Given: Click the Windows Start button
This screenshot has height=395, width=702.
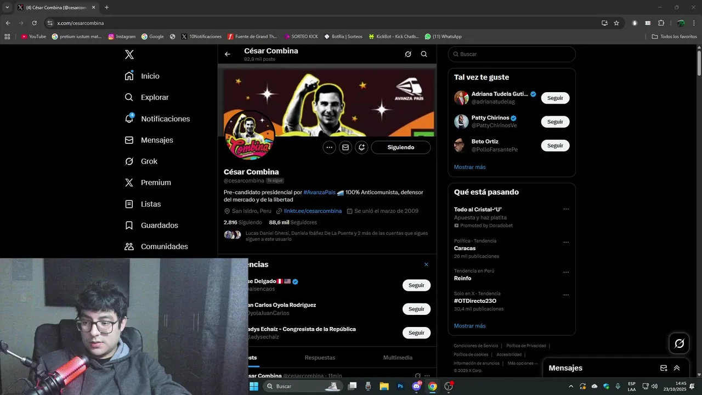Looking at the screenshot, I should click(254, 386).
